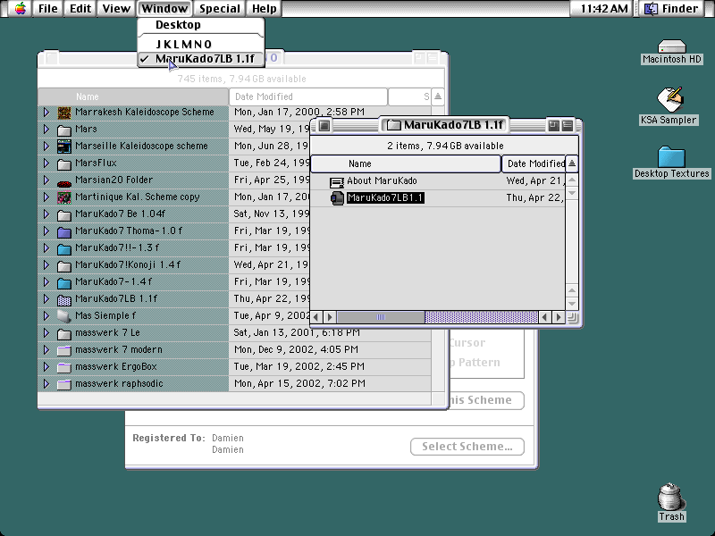Select the About MaruKado document icon
Image resolution: width=715 pixels, height=536 pixels.
click(x=337, y=182)
